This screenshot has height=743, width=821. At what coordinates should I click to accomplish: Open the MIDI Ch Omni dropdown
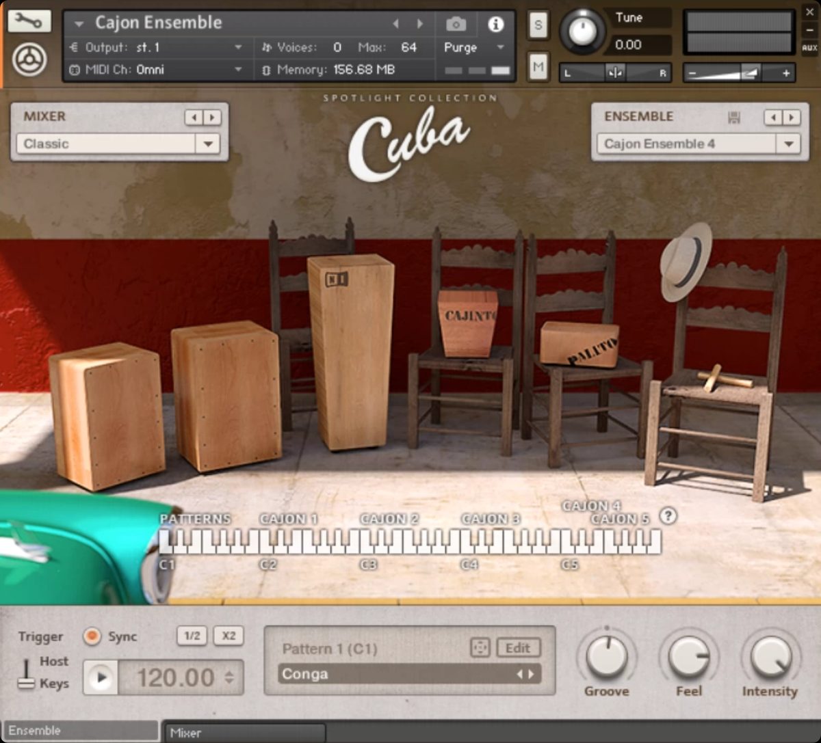(157, 69)
